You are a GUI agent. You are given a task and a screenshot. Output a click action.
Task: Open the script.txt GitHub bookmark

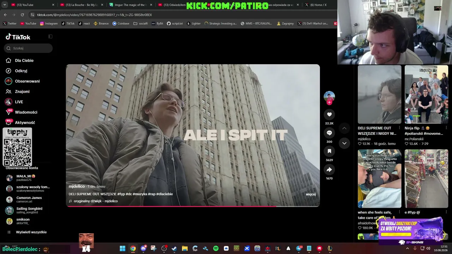[175, 24]
